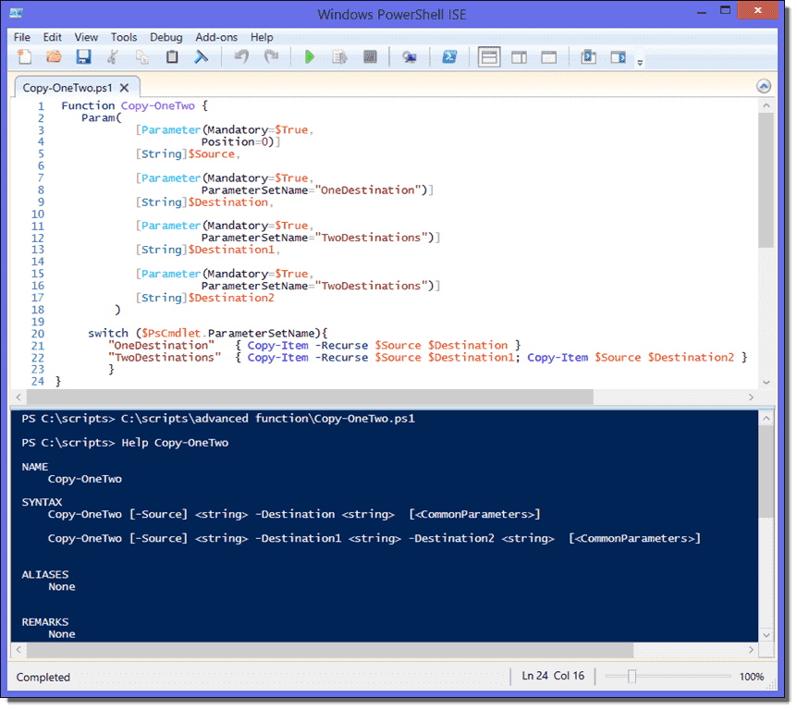Click console pane scrollbar up arrow
The width and height of the screenshot is (797, 710).
[x=766, y=419]
